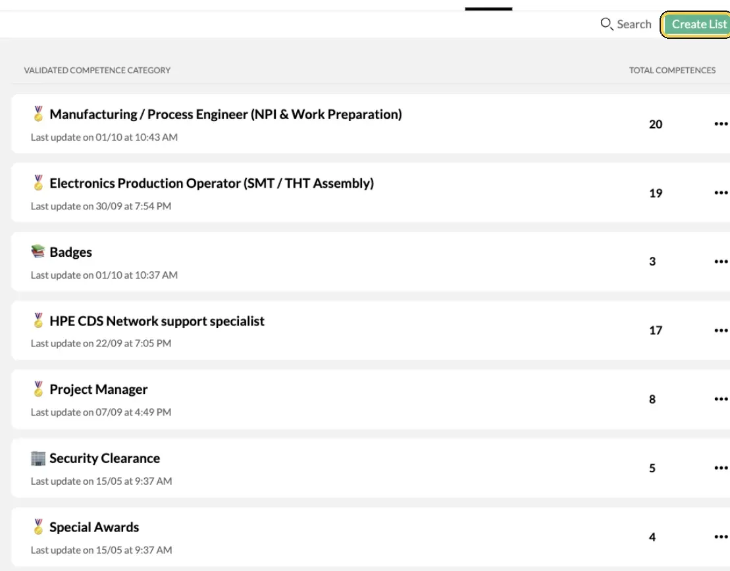This screenshot has width=730, height=571.
Task: Click 'Last update on 07/09 at 4:49 PM'
Action: (x=101, y=412)
